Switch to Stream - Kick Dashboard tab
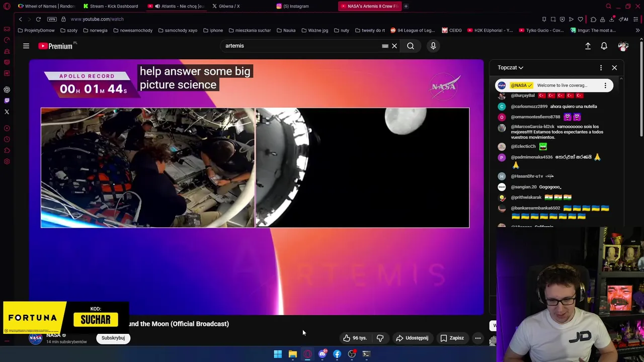 tap(111, 6)
